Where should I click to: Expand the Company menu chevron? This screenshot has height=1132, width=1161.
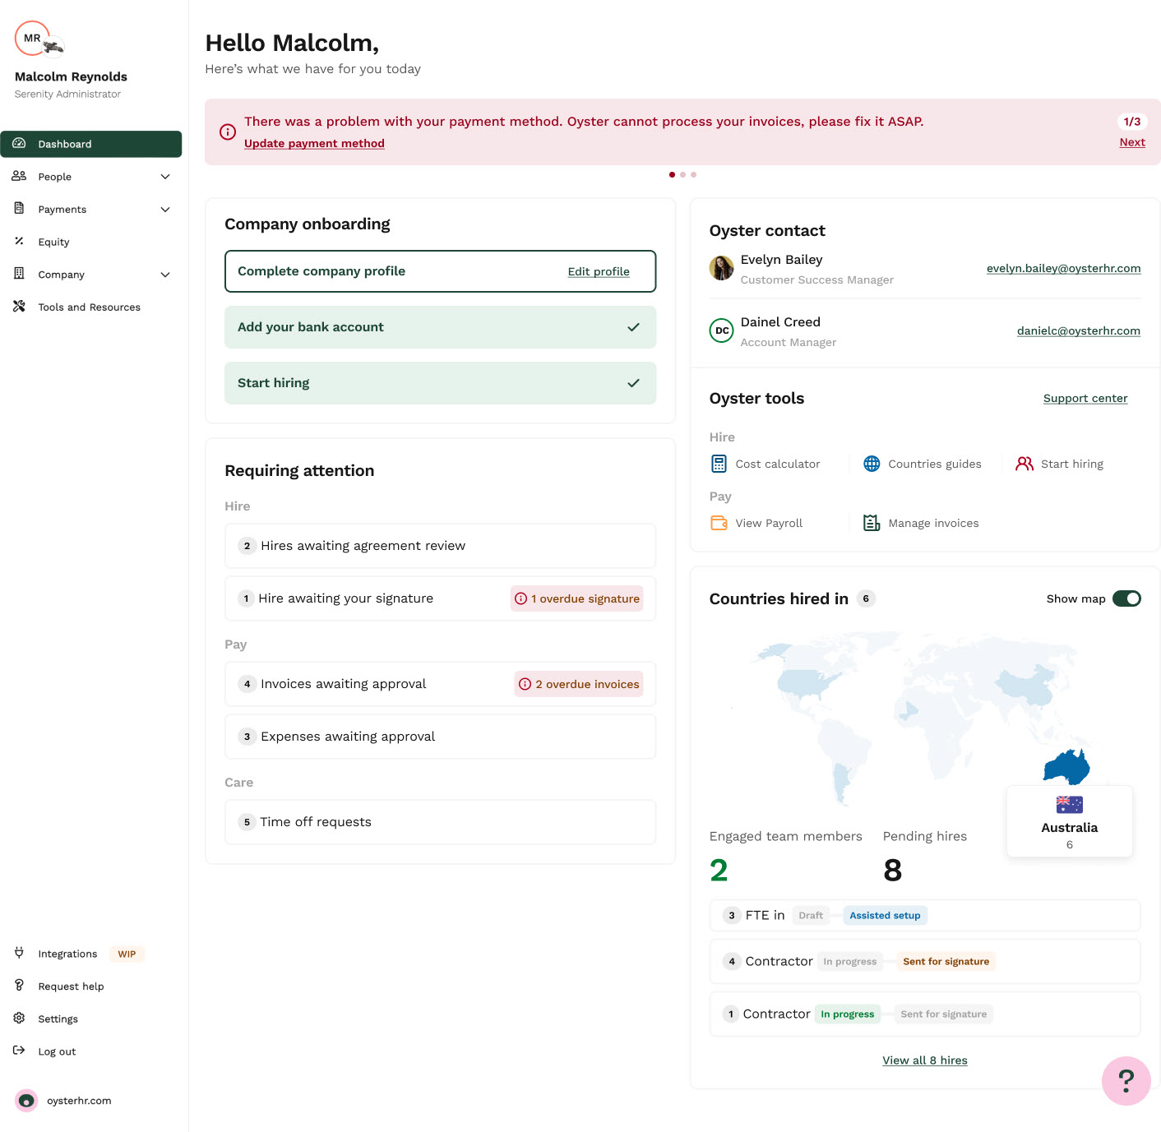pos(165,275)
